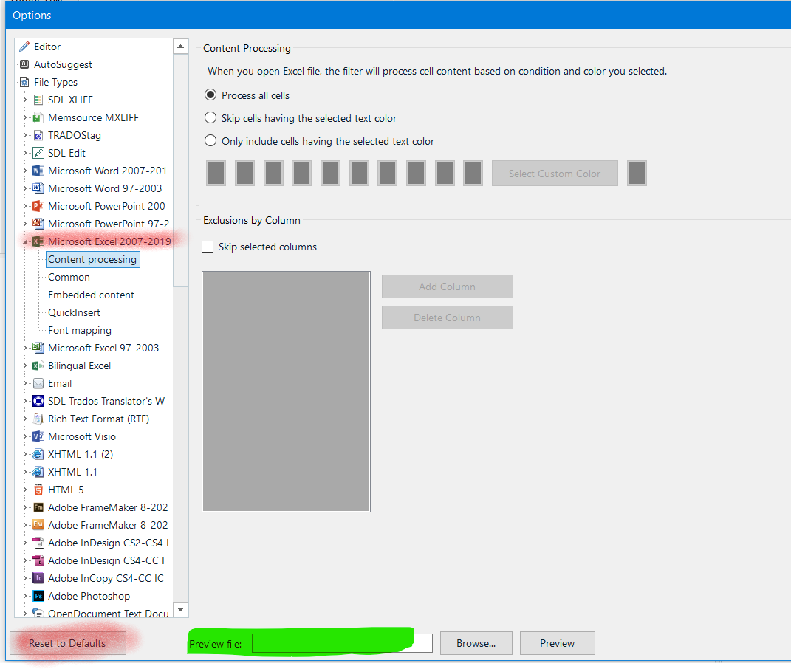
Task: Click the Microsoft Word 2007 icon
Action: click(x=38, y=171)
